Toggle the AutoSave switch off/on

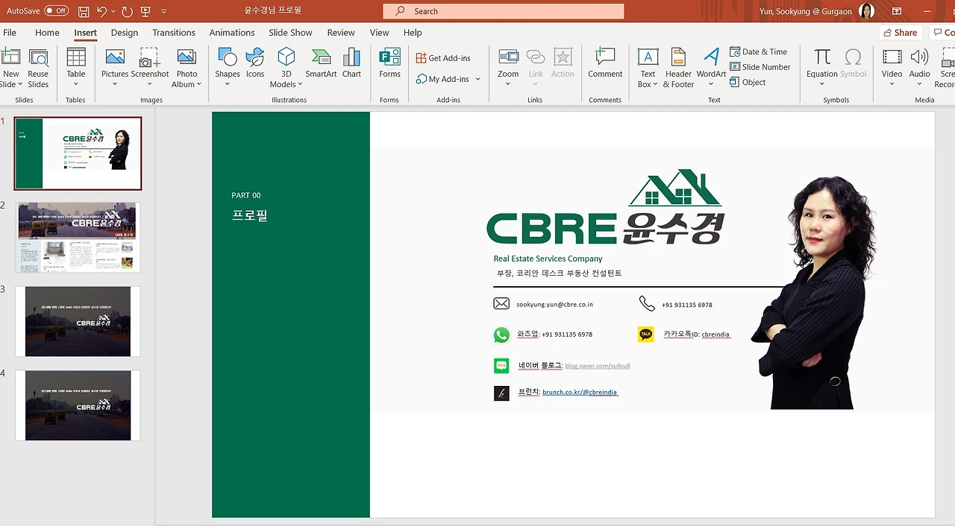coord(57,11)
